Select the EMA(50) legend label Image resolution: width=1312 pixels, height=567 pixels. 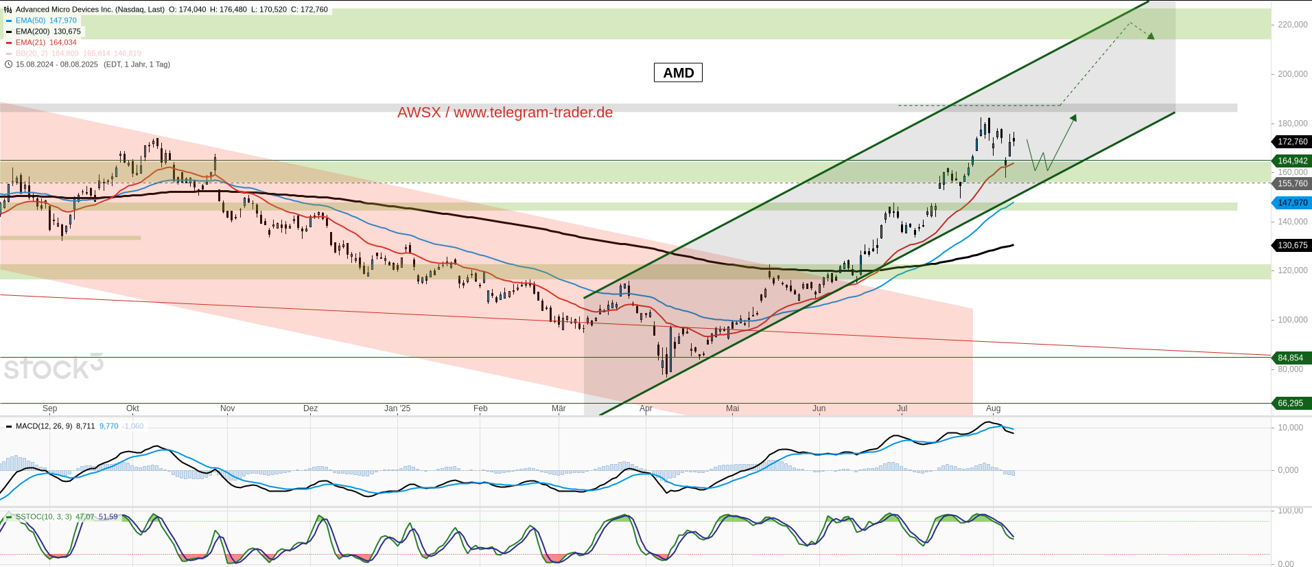pyautogui.click(x=30, y=21)
